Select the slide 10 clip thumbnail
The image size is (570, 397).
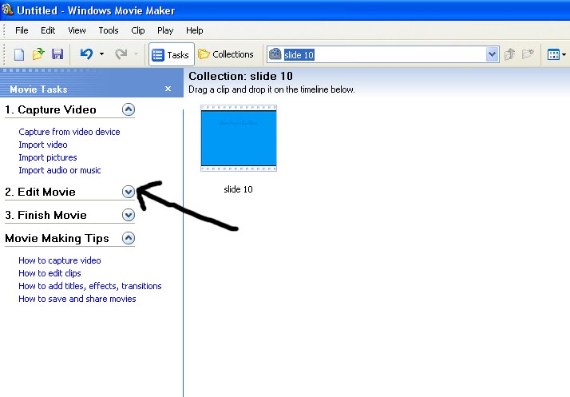239,138
